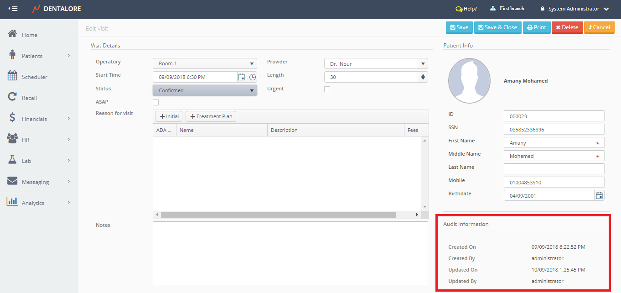Tick the ASAP checkbox

(156, 103)
